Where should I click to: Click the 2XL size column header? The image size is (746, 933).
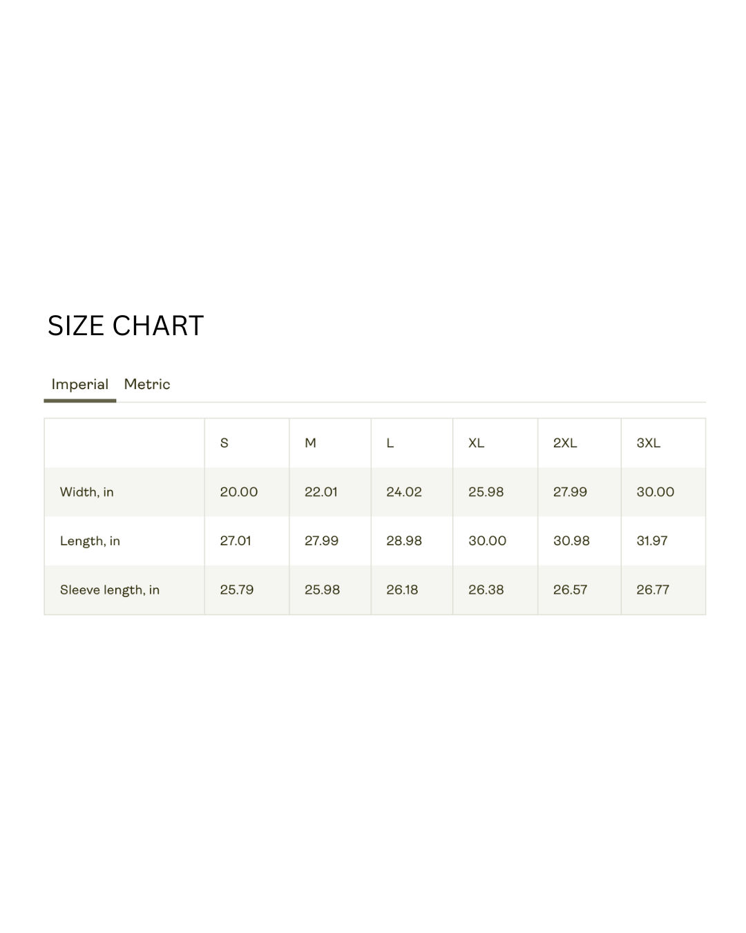coord(565,443)
